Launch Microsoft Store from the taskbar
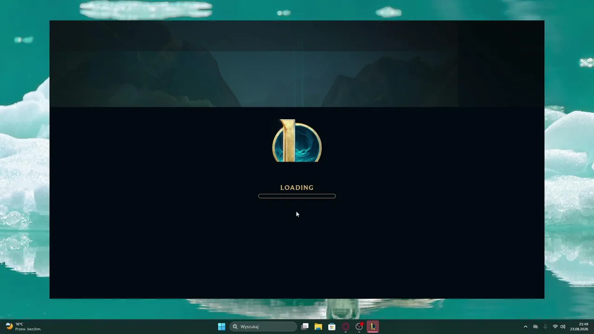The image size is (594, 334). click(332, 327)
